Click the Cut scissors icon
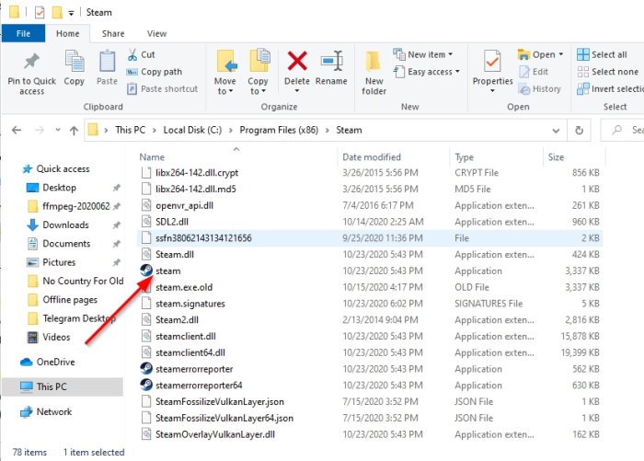The image size is (644, 461). click(x=132, y=54)
